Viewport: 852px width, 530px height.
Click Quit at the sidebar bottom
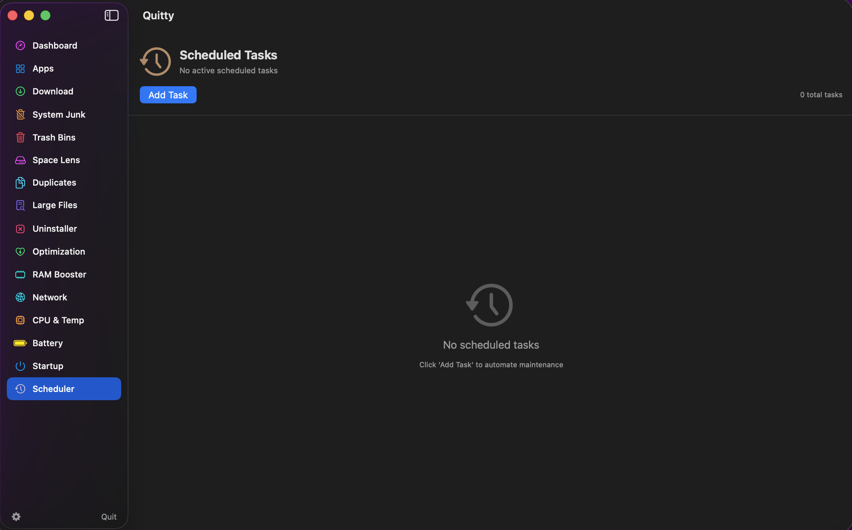pyautogui.click(x=109, y=517)
